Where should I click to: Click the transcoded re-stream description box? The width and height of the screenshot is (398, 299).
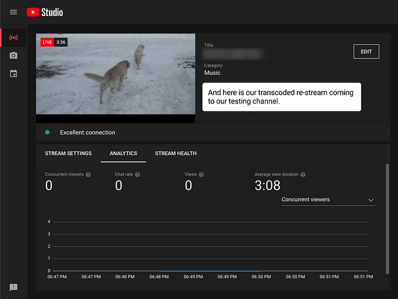tap(281, 97)
